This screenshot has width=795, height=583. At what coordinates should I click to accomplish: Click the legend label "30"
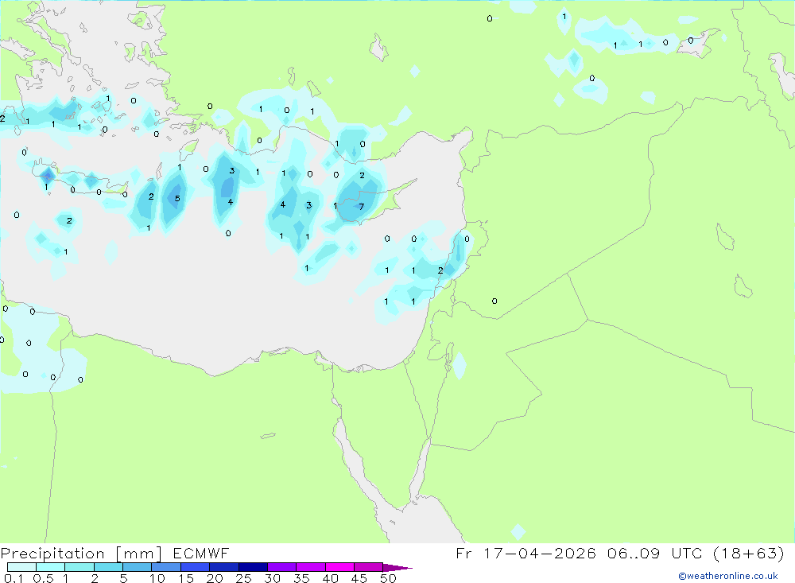click(x=273, y=578)
